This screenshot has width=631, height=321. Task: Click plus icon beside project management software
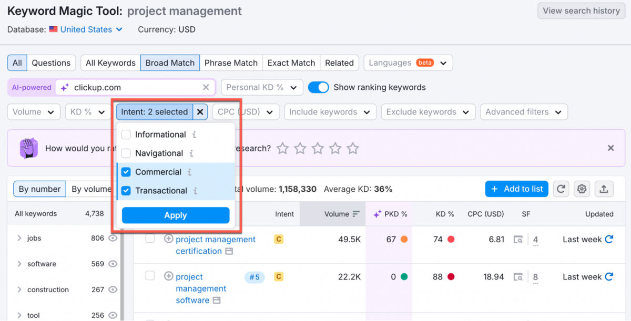tap(168, 276)
